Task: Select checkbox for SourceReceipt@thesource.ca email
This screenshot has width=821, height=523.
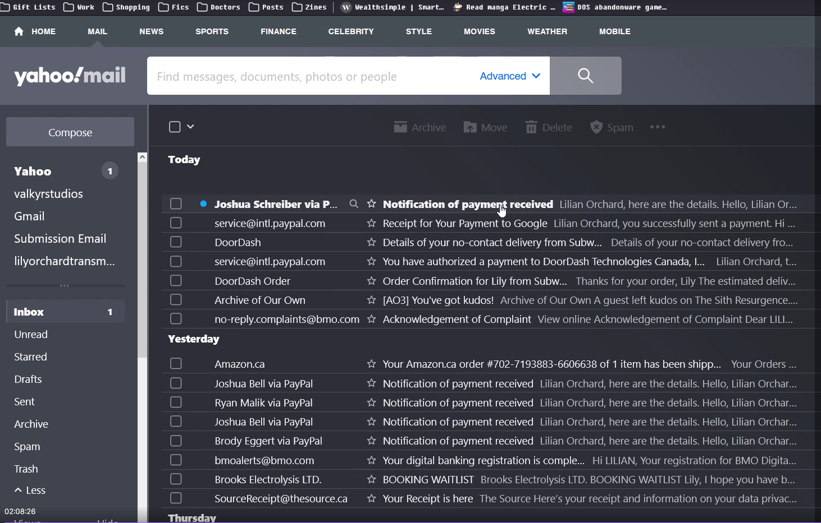Action: coord(176,498)
